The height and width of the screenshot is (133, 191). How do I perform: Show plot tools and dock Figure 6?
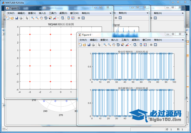155,45
